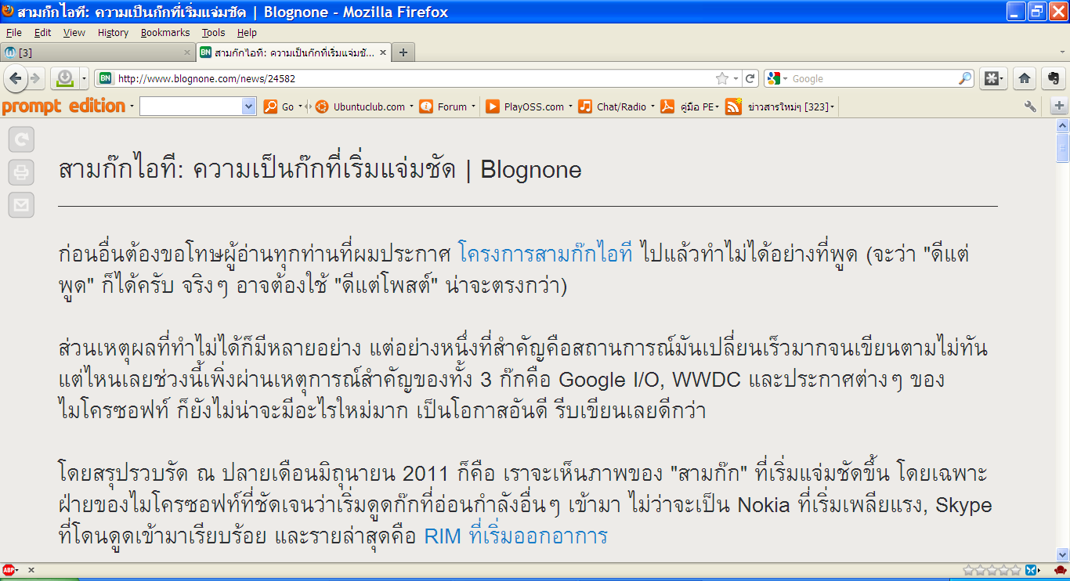This screenshot has height=581, width=1070.
Task: Open the View menu
Action: point(74,32)
